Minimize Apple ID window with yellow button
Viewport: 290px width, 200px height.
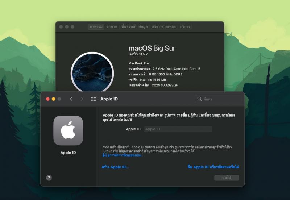tap(53, 99)
